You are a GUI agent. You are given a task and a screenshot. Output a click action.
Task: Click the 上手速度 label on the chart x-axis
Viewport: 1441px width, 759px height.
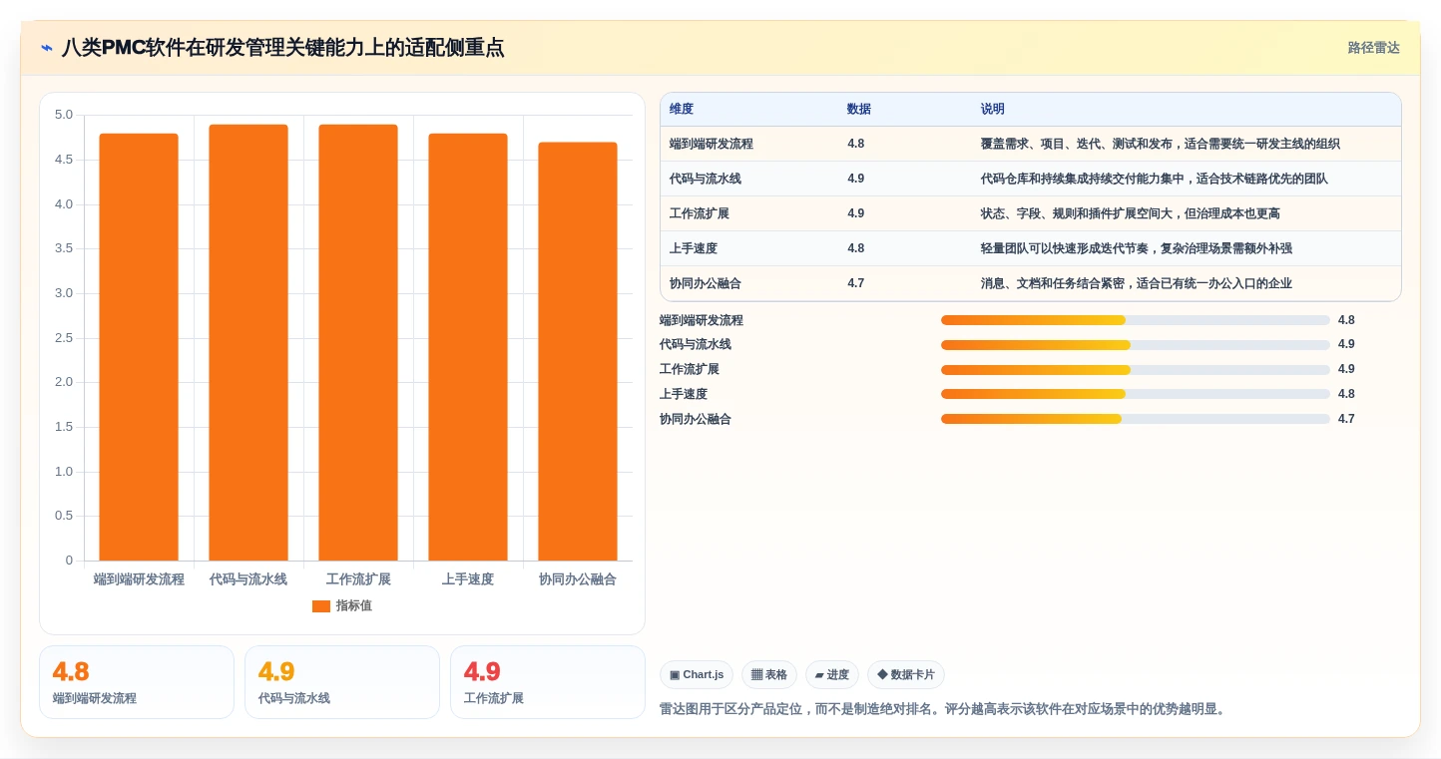pyautogui.click(x=468, y=579)
